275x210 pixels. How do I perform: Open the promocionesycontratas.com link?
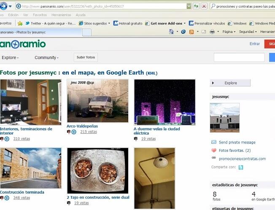pos(242,159)
